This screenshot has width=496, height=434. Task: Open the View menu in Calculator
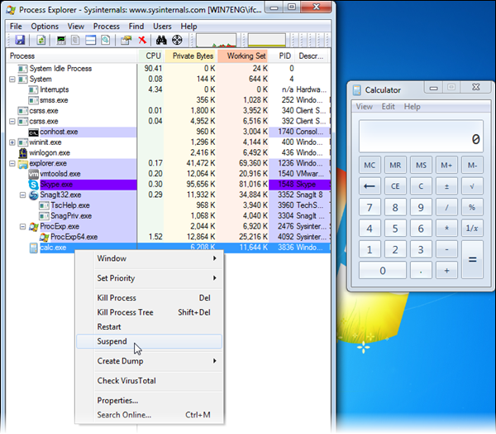click(364, 107)
